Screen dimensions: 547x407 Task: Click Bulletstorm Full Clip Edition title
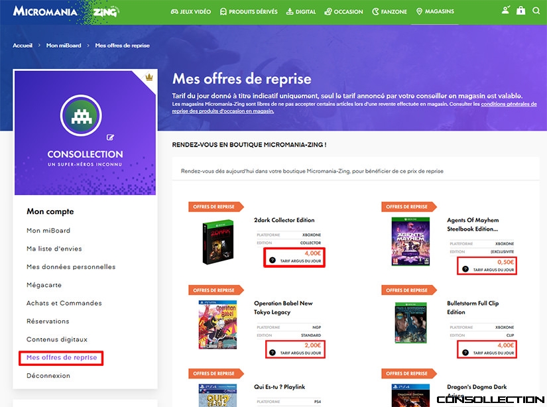tap(473, 308)
